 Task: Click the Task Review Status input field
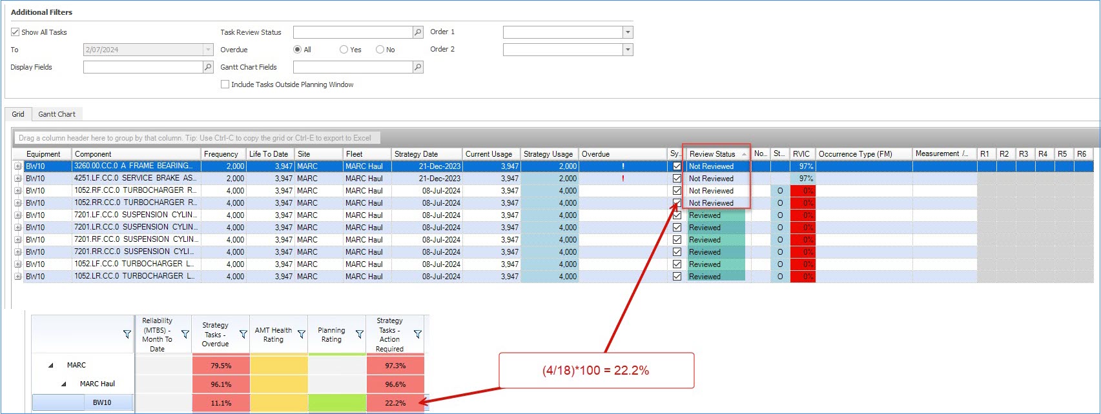click(353, 32)
